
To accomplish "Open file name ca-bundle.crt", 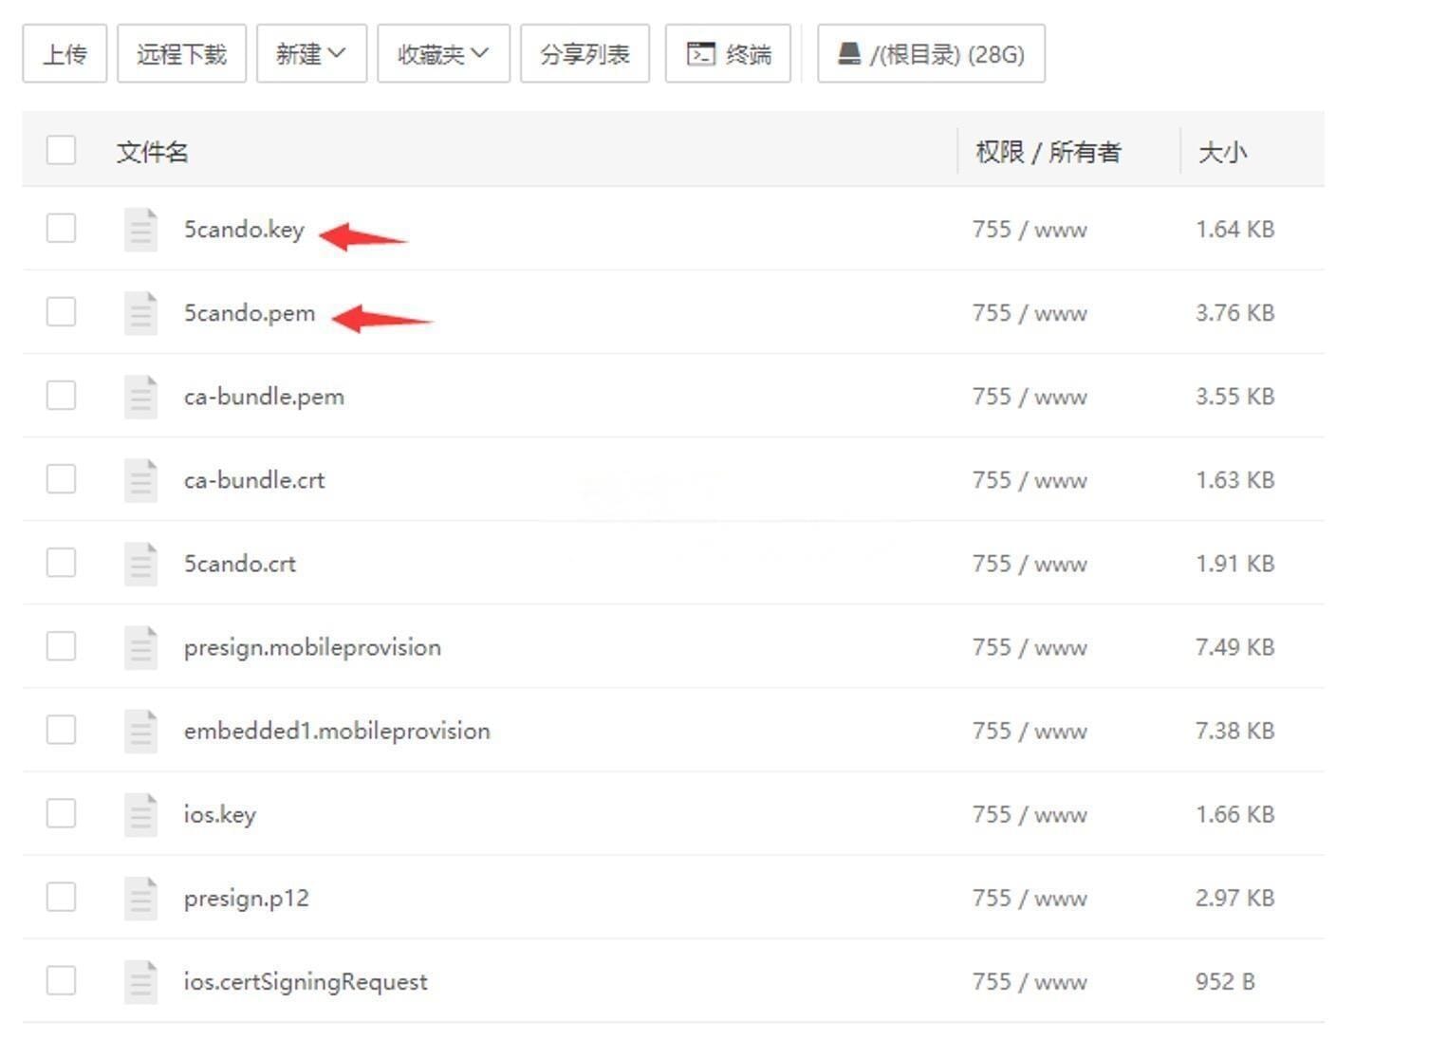I will pyautogui.click(x=254, y=480).
